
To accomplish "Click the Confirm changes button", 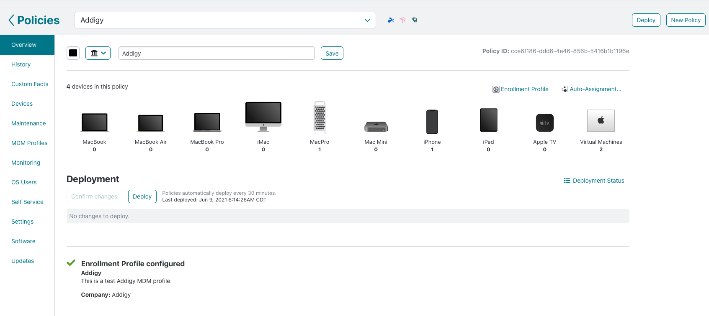I will click(94, 196).
